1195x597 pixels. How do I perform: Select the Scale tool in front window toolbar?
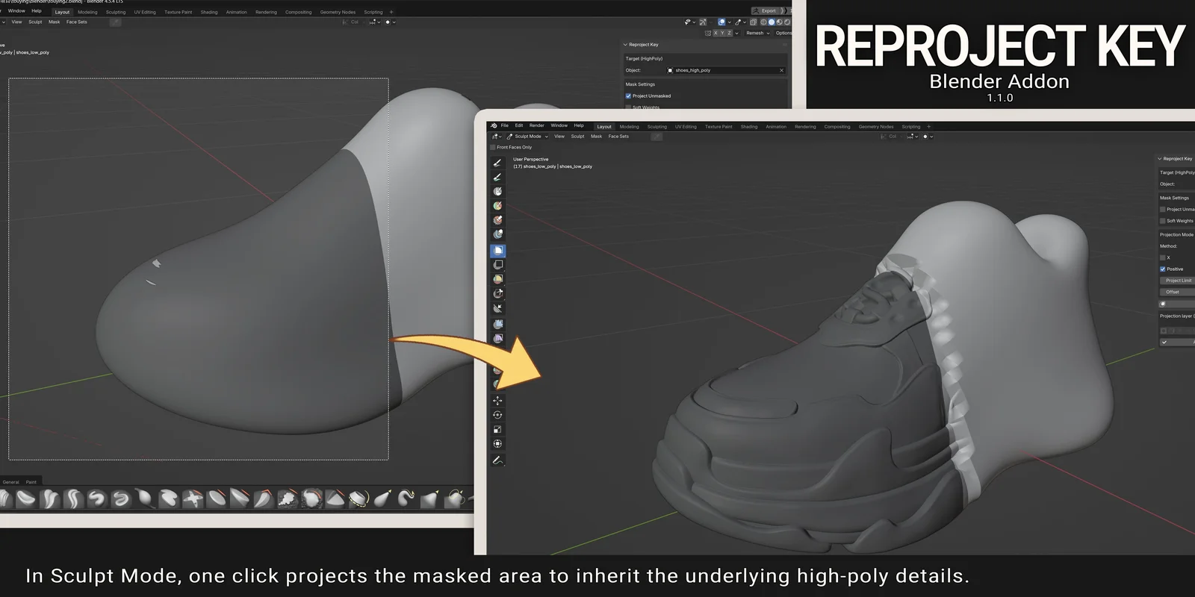point(497,429)
